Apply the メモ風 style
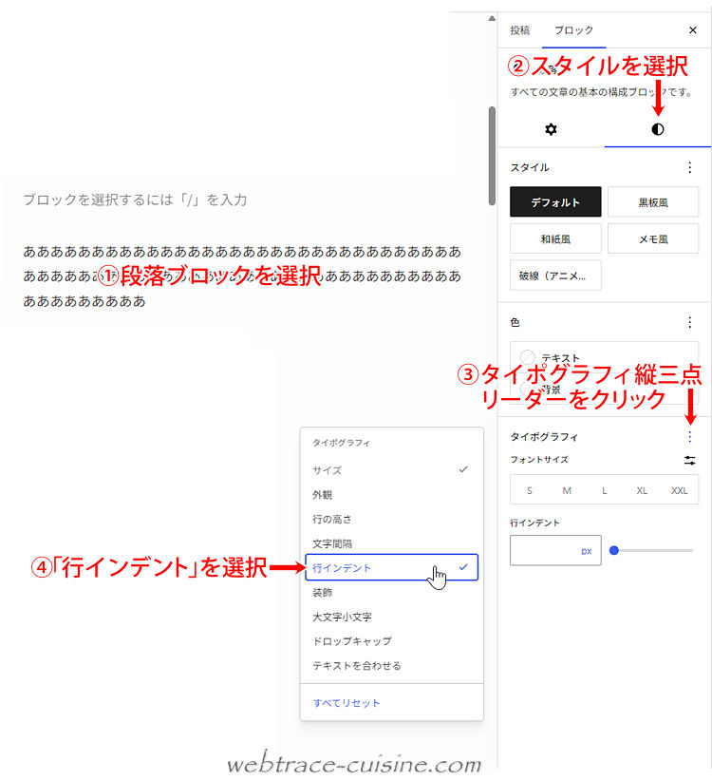The height and width of the screenshot is (780, 712). point(653,238)
